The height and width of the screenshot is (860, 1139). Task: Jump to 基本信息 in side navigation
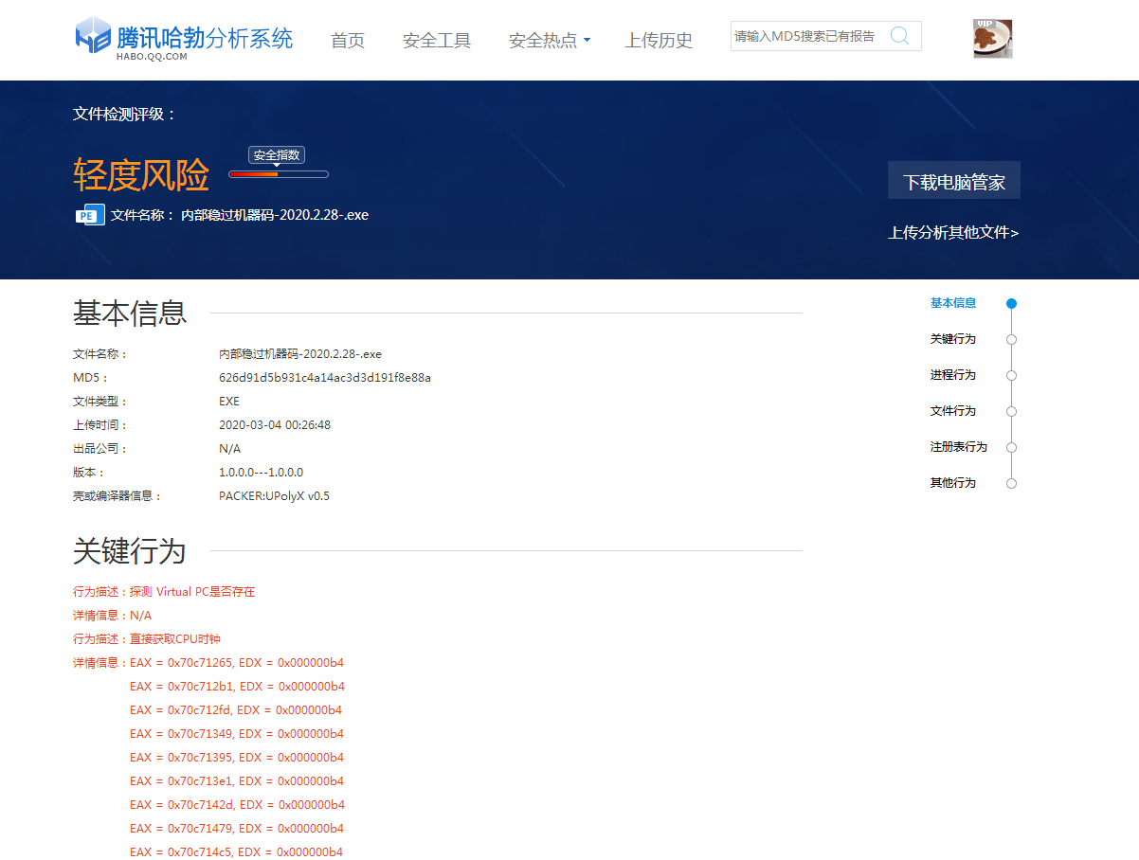[x=953, y=303]
